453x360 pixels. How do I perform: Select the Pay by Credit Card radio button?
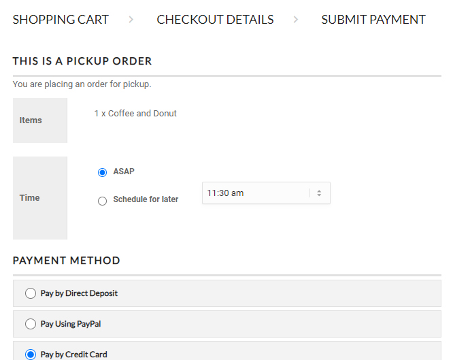pos(31,355)
